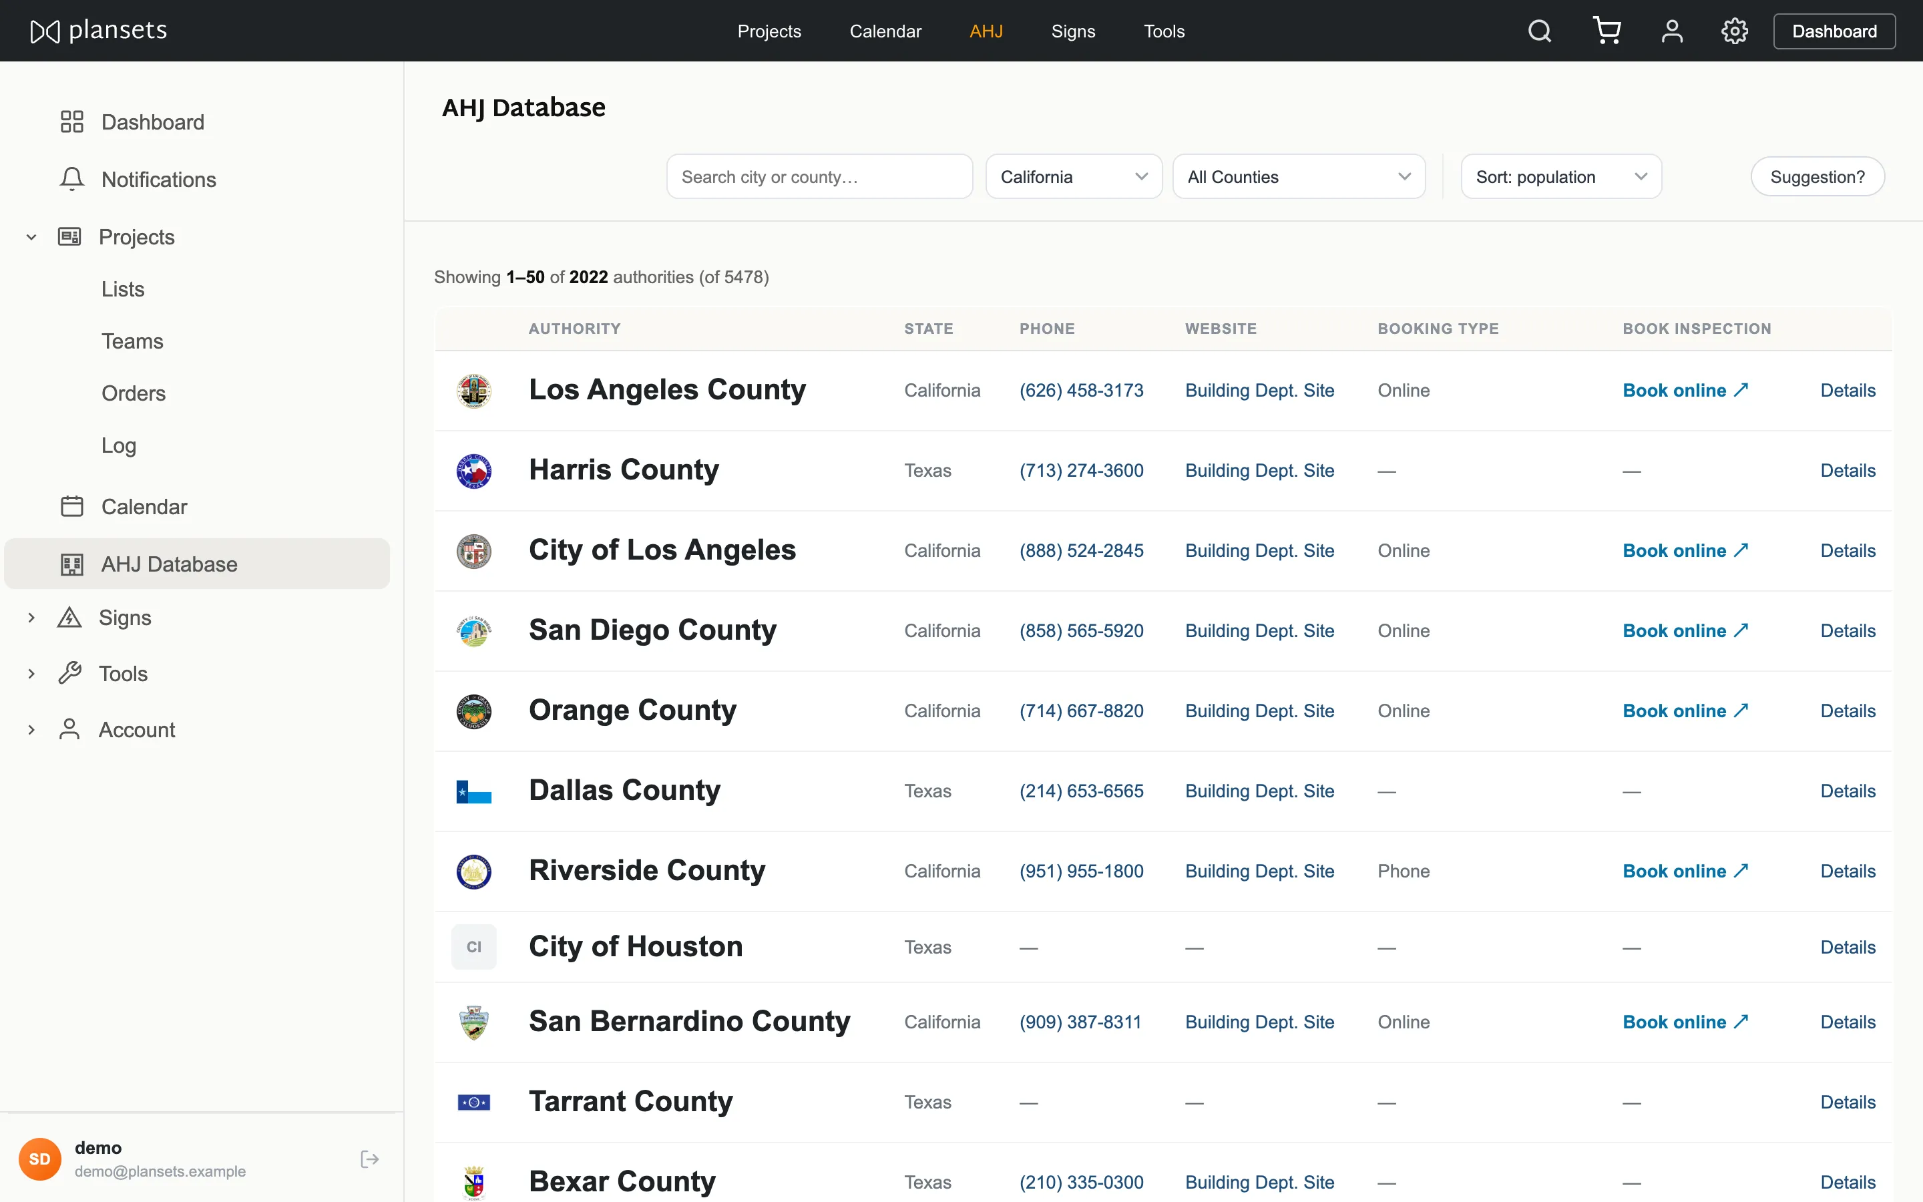The height and width of the screenshot is (1202, 1923).
Task: Click the Notifications bell icon
Action: [71, 179]
